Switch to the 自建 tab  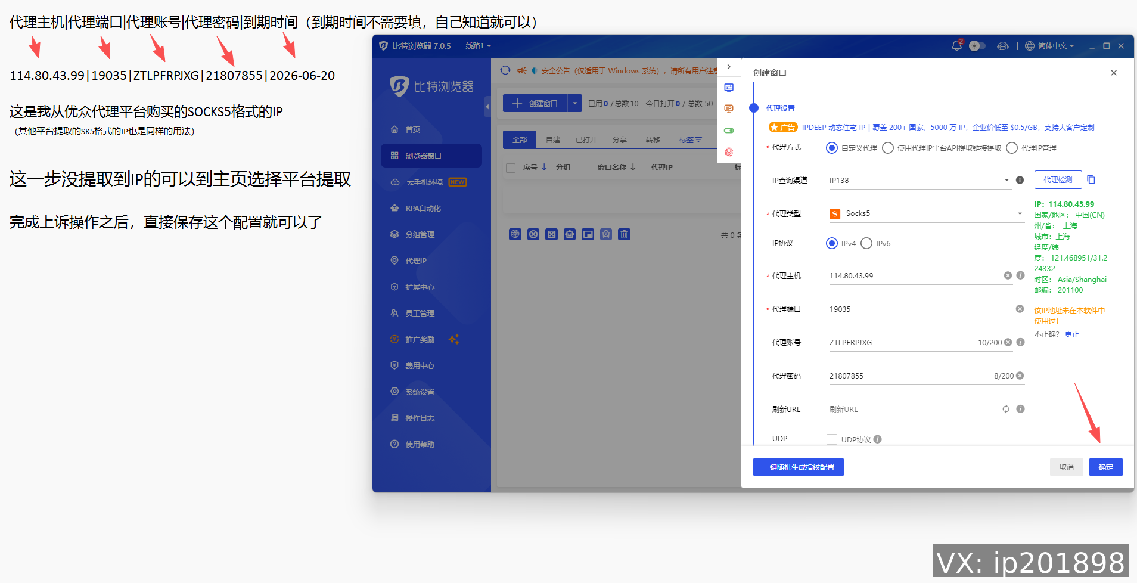click(553, 139)
